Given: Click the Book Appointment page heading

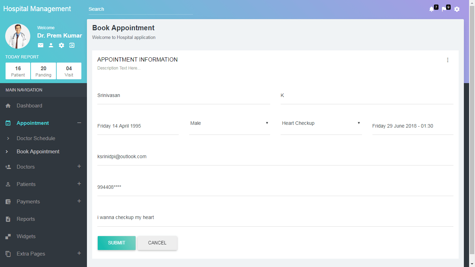Looking at the screenshot, I should [x=123, y=28].
